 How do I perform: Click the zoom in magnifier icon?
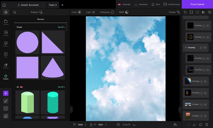click(x=118, y=124)
